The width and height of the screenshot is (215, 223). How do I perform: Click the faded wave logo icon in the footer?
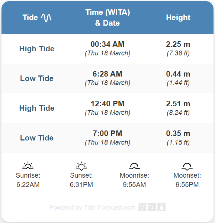coord(142,207)
